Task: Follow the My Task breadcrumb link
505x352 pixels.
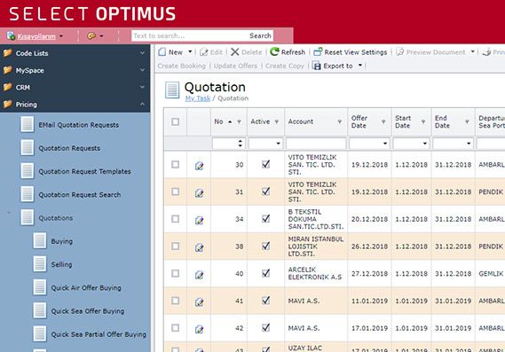Action: click(x=198, y=98)
